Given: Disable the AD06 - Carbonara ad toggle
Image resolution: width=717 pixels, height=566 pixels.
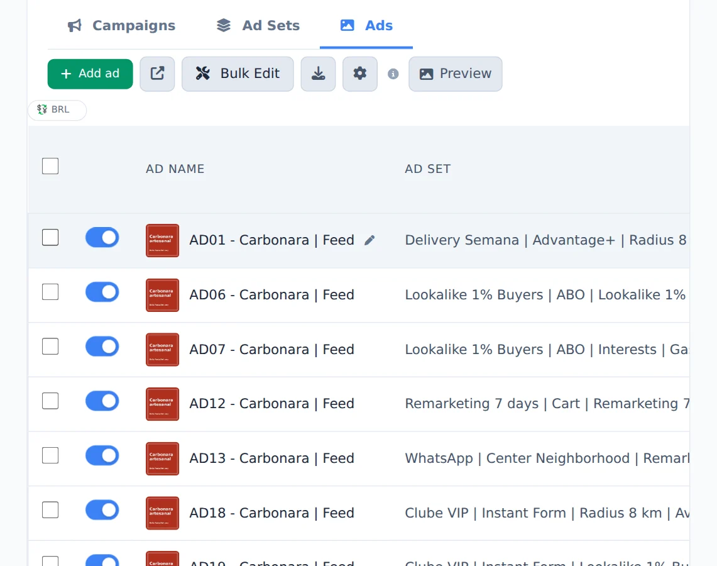Looking at the screenshot, I should [102, 292].
